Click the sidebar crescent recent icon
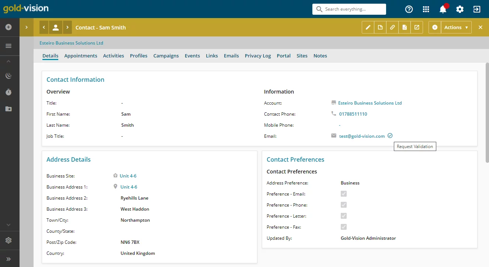This screenshot has width=489, height=267. 8,76
